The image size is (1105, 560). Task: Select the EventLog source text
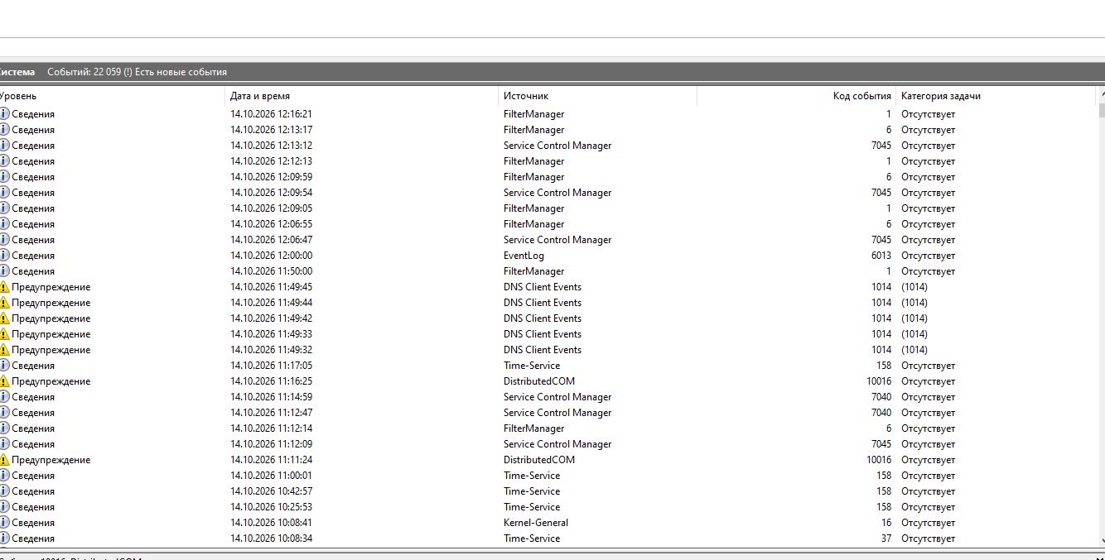[524, 256]
